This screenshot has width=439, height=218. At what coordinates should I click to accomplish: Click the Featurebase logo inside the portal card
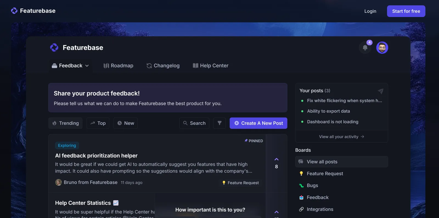[x=77, y=47]
